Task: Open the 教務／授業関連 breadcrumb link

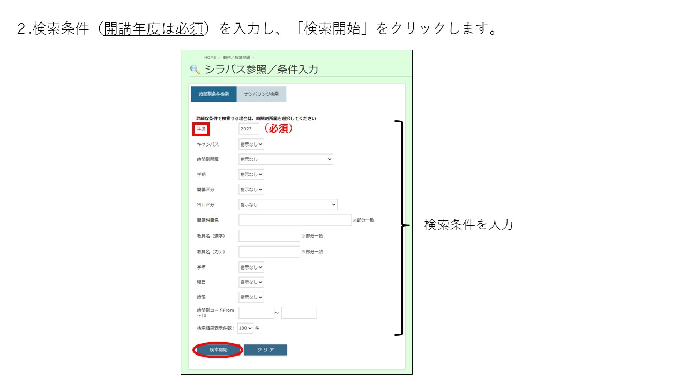Action: 237,57
